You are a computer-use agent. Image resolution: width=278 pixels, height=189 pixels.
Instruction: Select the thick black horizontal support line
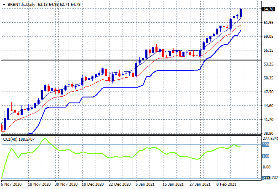pyautogui.click(x=131, y=60)
